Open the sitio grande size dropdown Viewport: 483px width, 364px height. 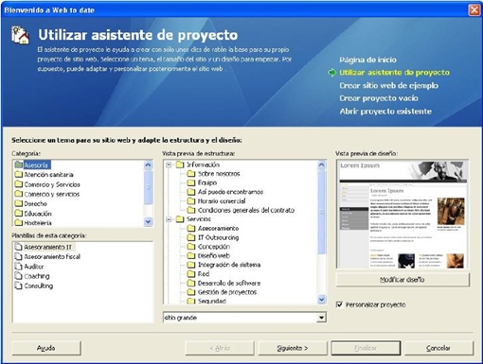(321, 318)
